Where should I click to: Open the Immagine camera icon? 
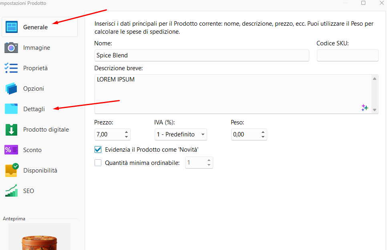coord(11,48)
